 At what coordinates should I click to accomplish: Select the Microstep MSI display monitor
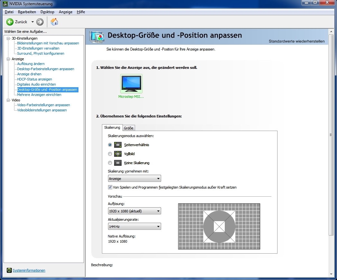click(131, 84)
